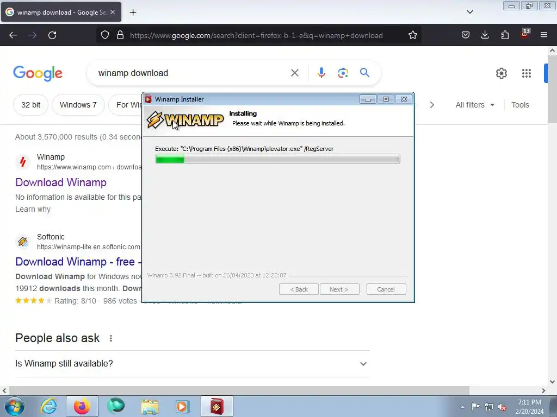
Task: Open the Windows Start menu
Action: [x=14, y=407]
